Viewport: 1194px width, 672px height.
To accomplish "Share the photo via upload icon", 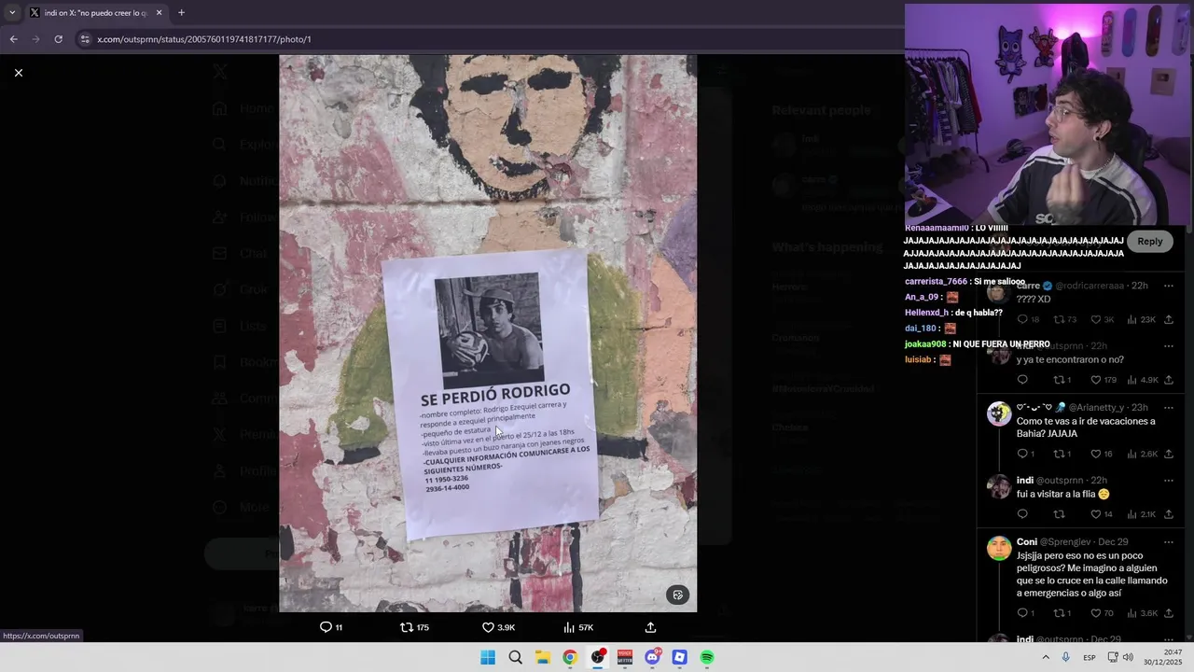I will click(650, 627).
